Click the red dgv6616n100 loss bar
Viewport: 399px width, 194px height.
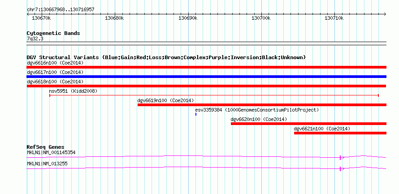(206, 67)
